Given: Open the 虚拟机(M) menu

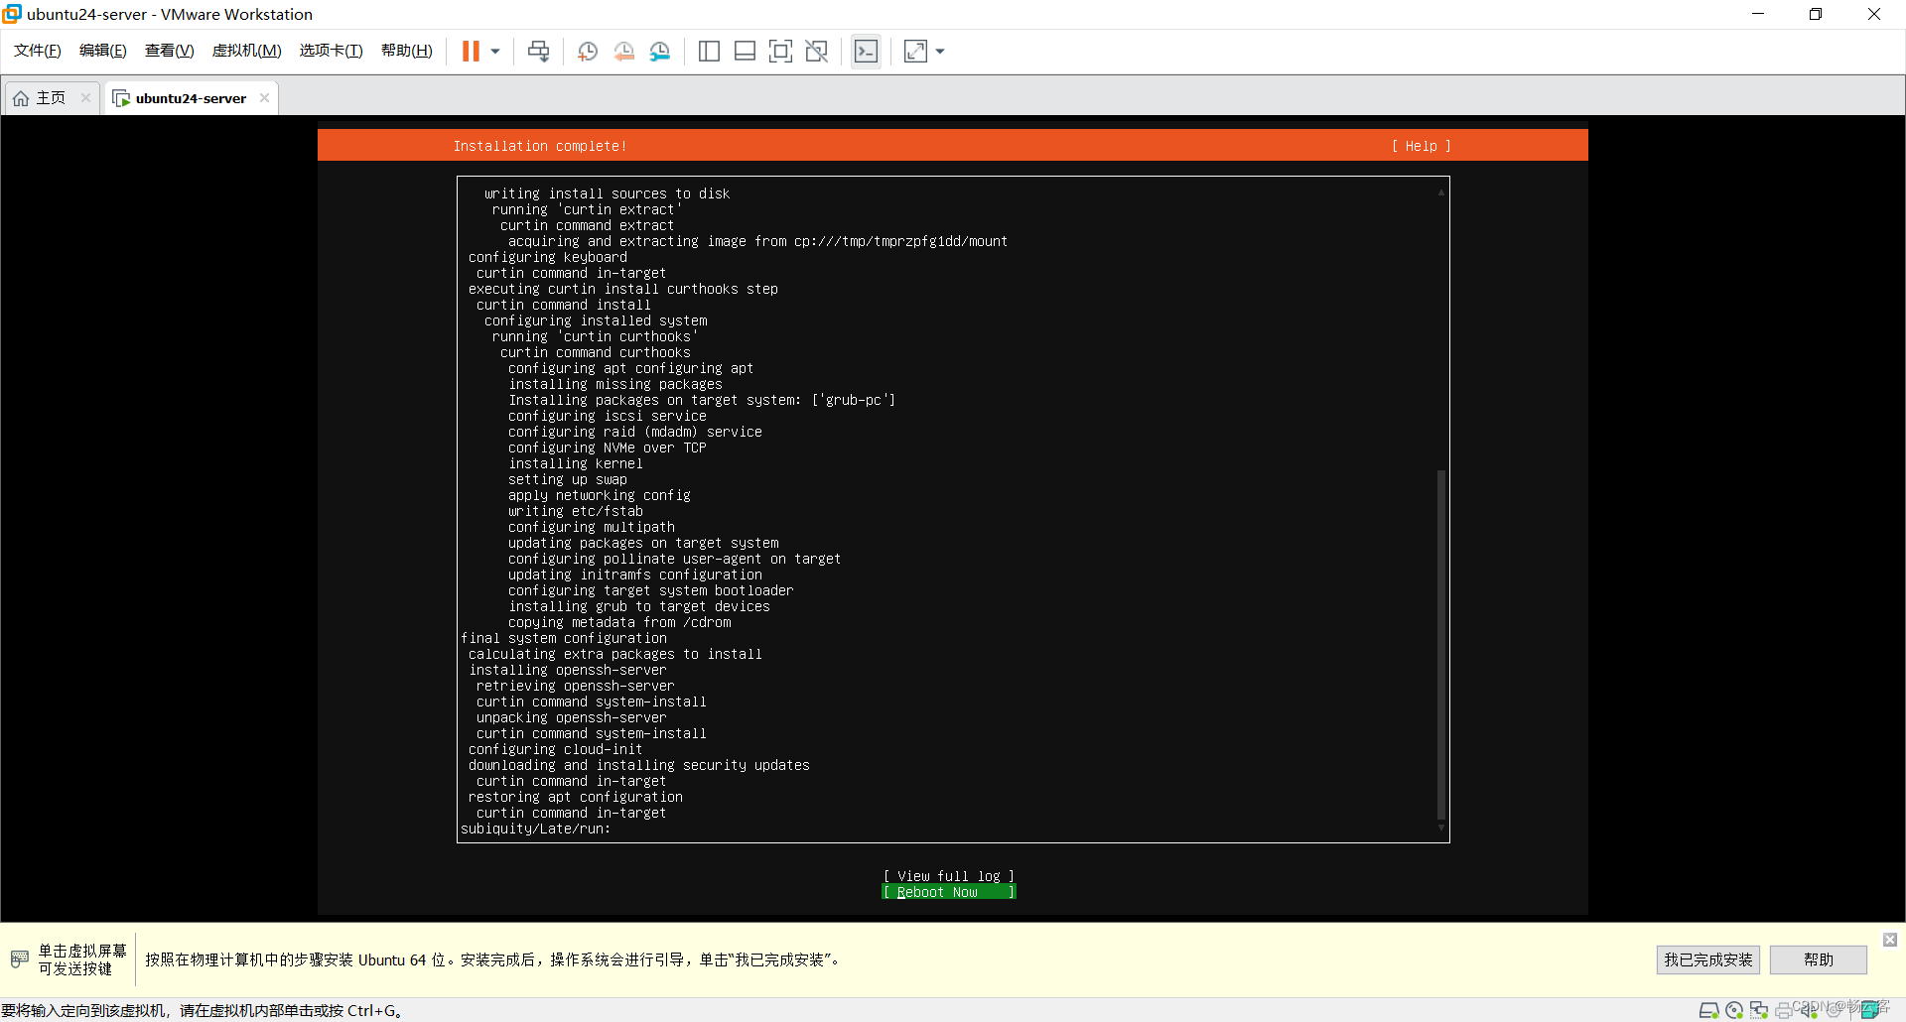Looking at the screenshot, I should [247, 51].
